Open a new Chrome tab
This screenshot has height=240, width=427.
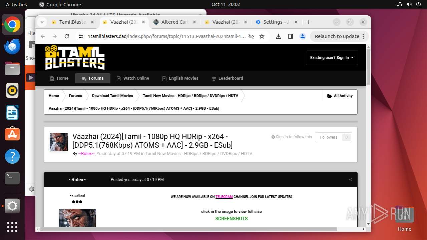[x=308, y=22]
